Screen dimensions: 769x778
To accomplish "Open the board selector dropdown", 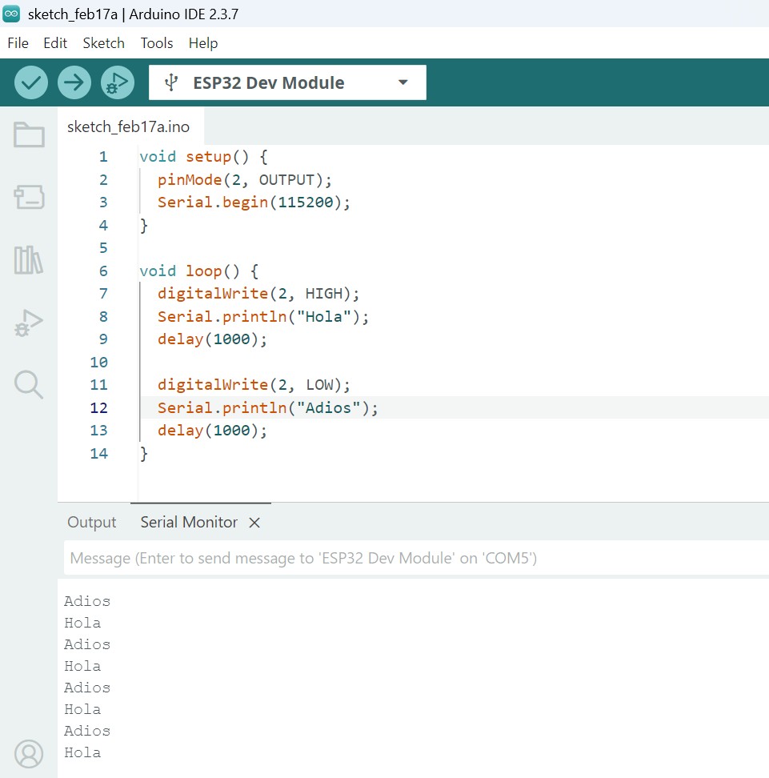I will pos(402,82).
